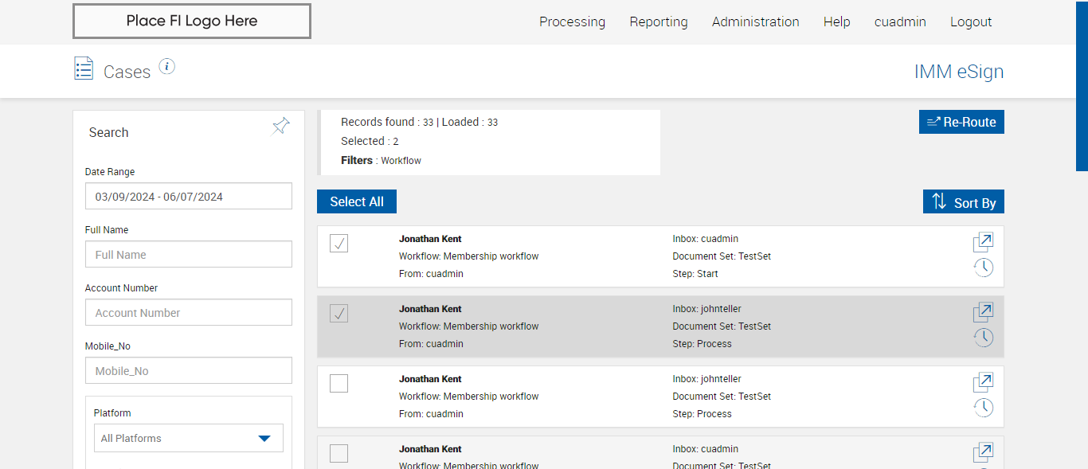This screenshot has width=1088, height=469.
Task: Click the pin icon in Search panel
Action: 280,126
